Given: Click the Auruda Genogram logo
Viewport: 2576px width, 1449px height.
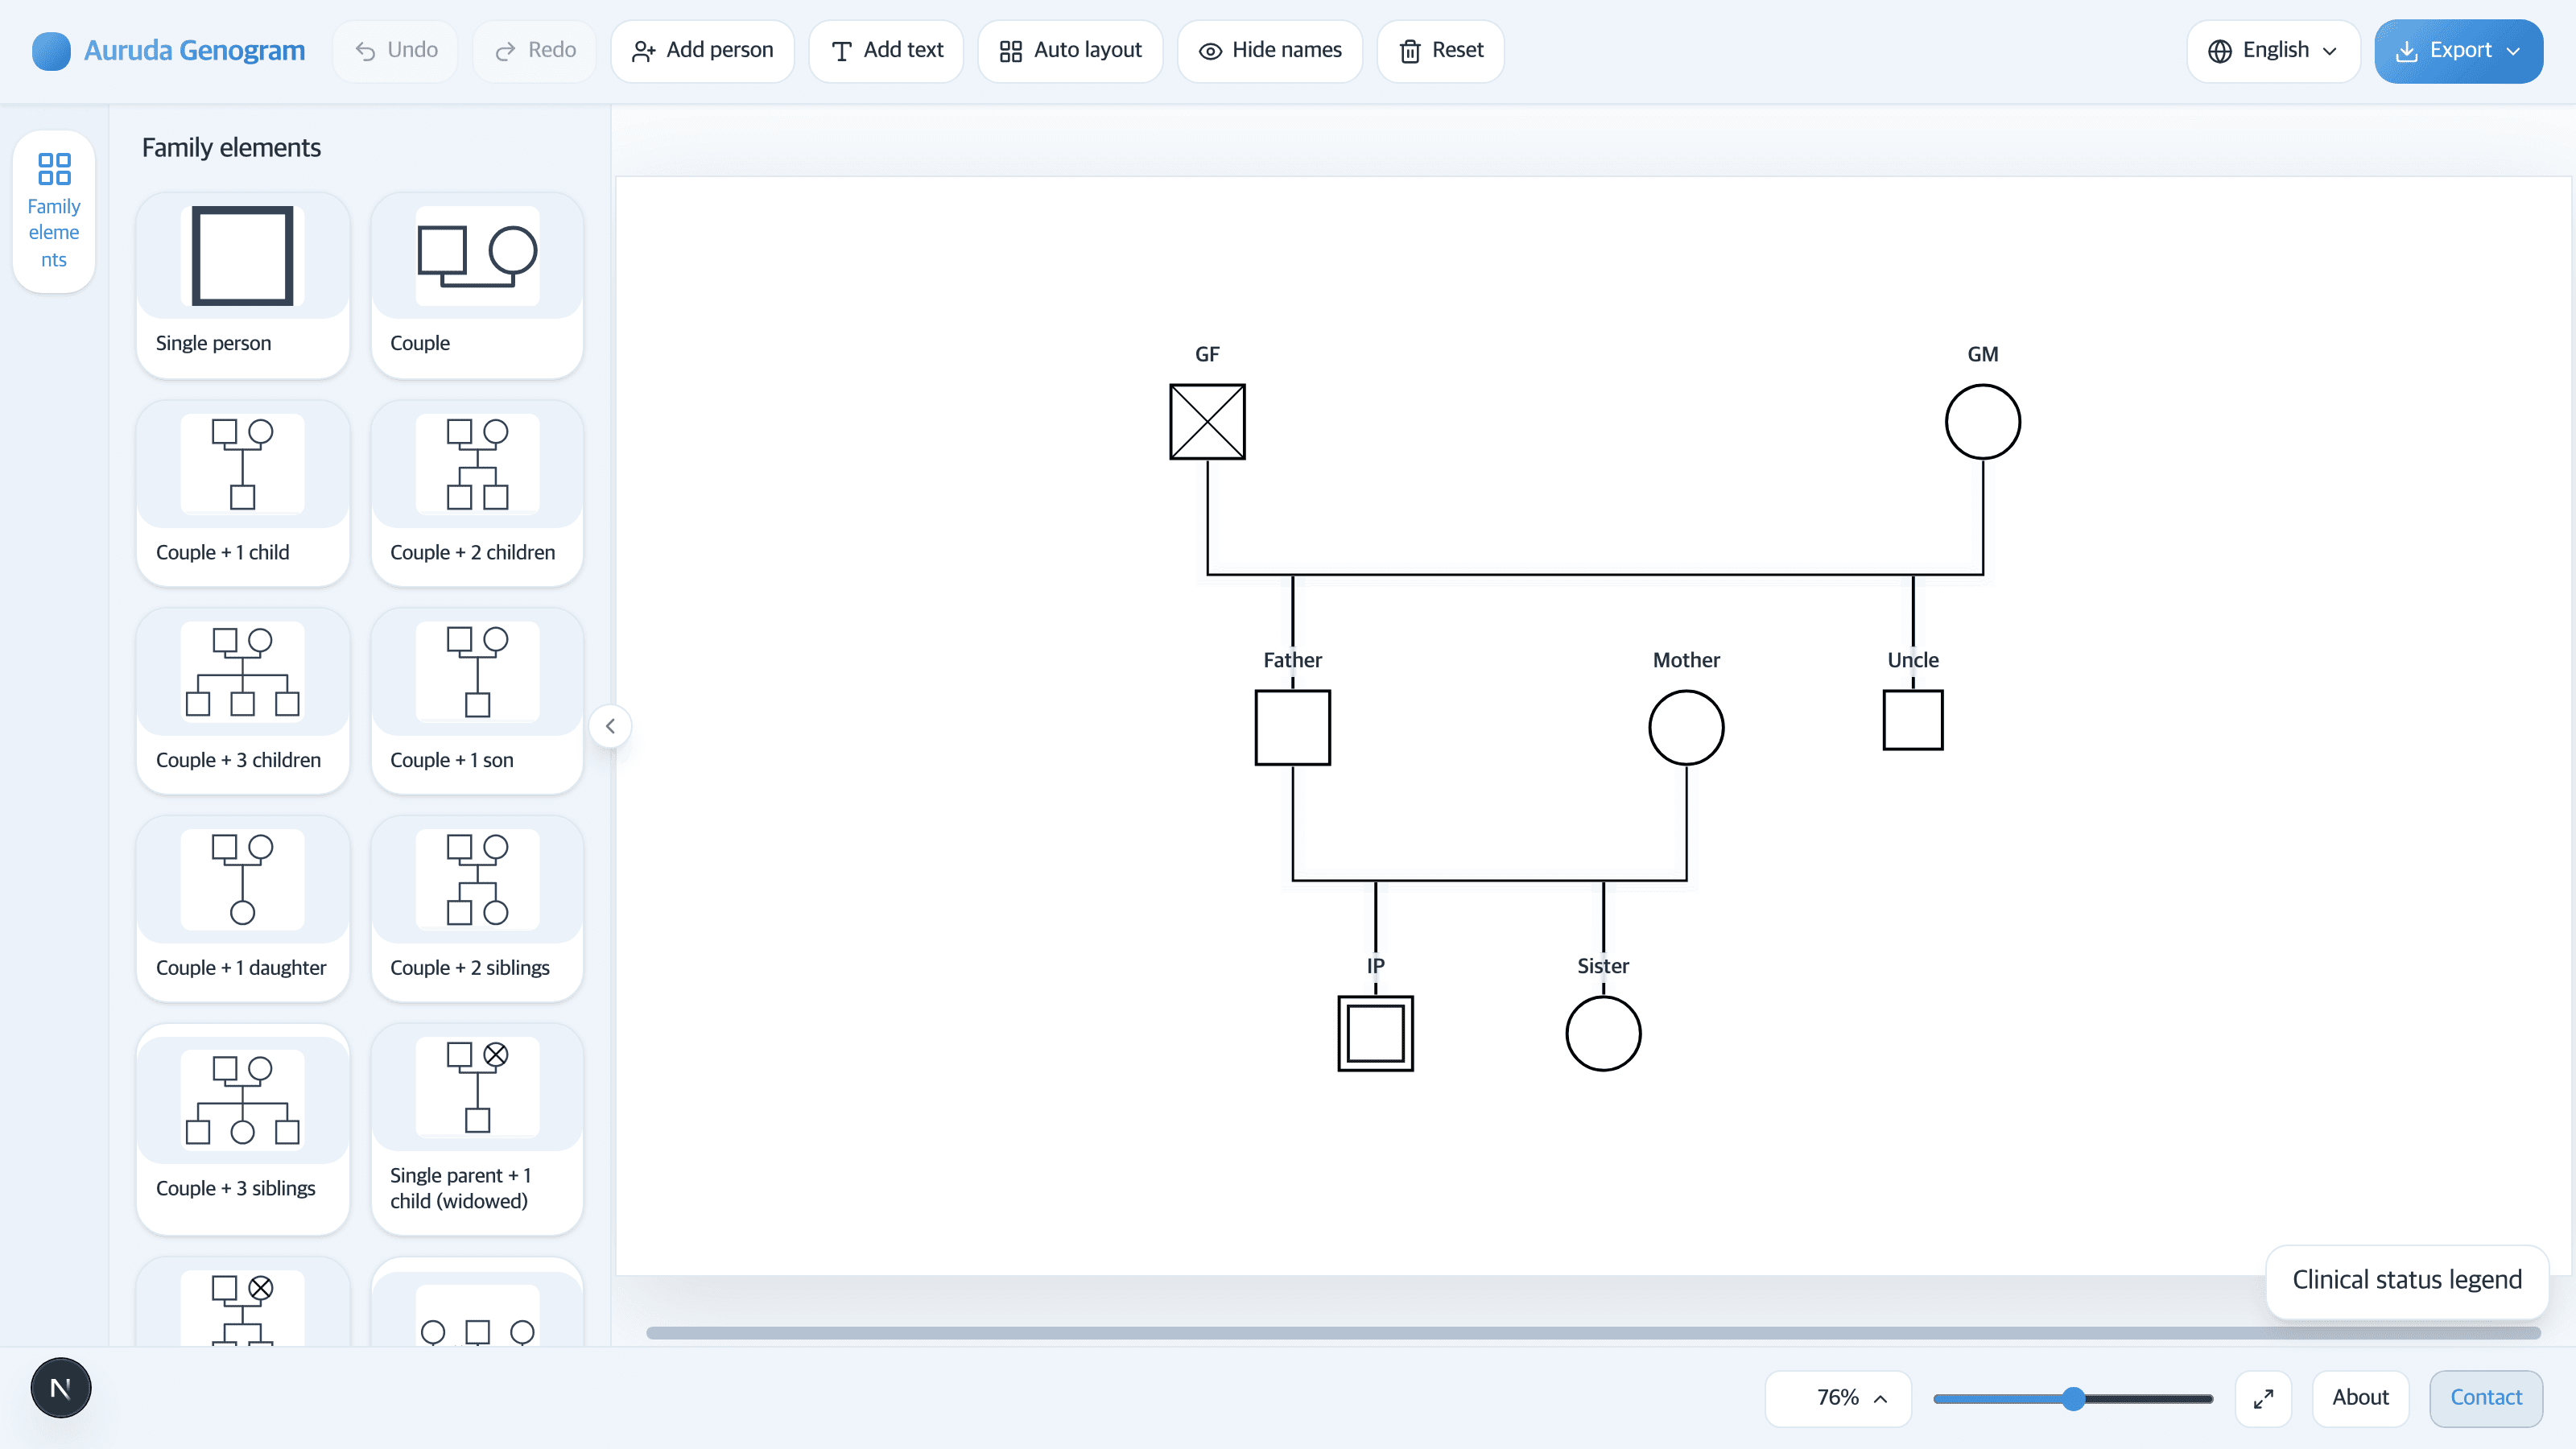Looking at the screenshot, I should pos(168,50).
